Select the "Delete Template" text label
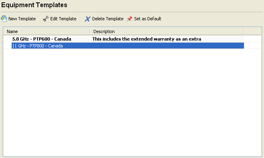The height and width of the screenshot is (158, 264). 108,19
